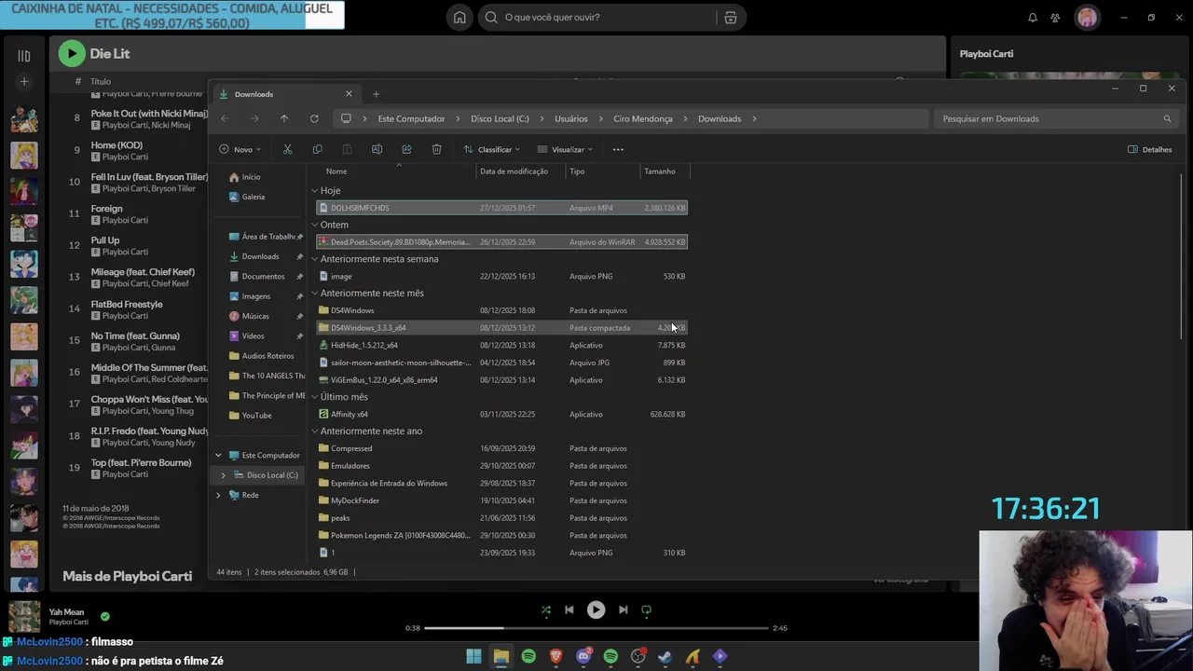Open the Visualizar view dropdown

tap(566, 149)
